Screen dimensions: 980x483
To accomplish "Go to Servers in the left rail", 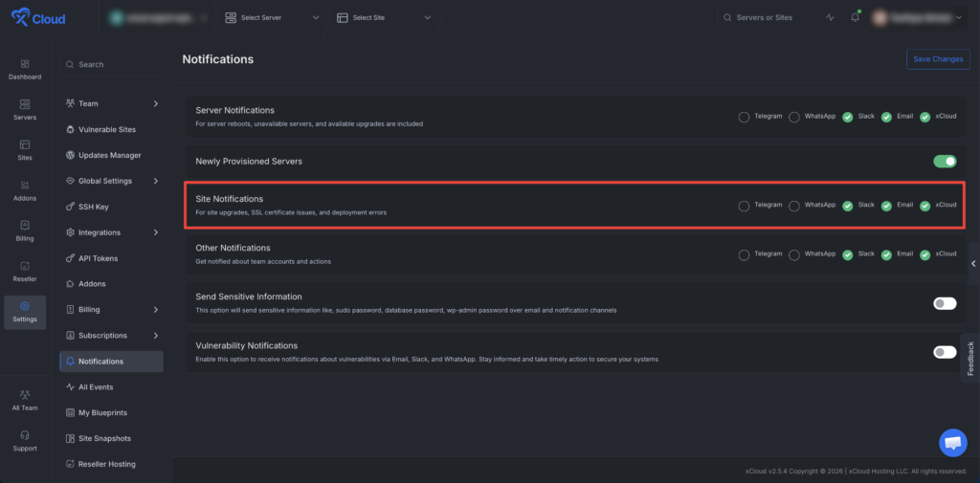I will tap(25, 110).
